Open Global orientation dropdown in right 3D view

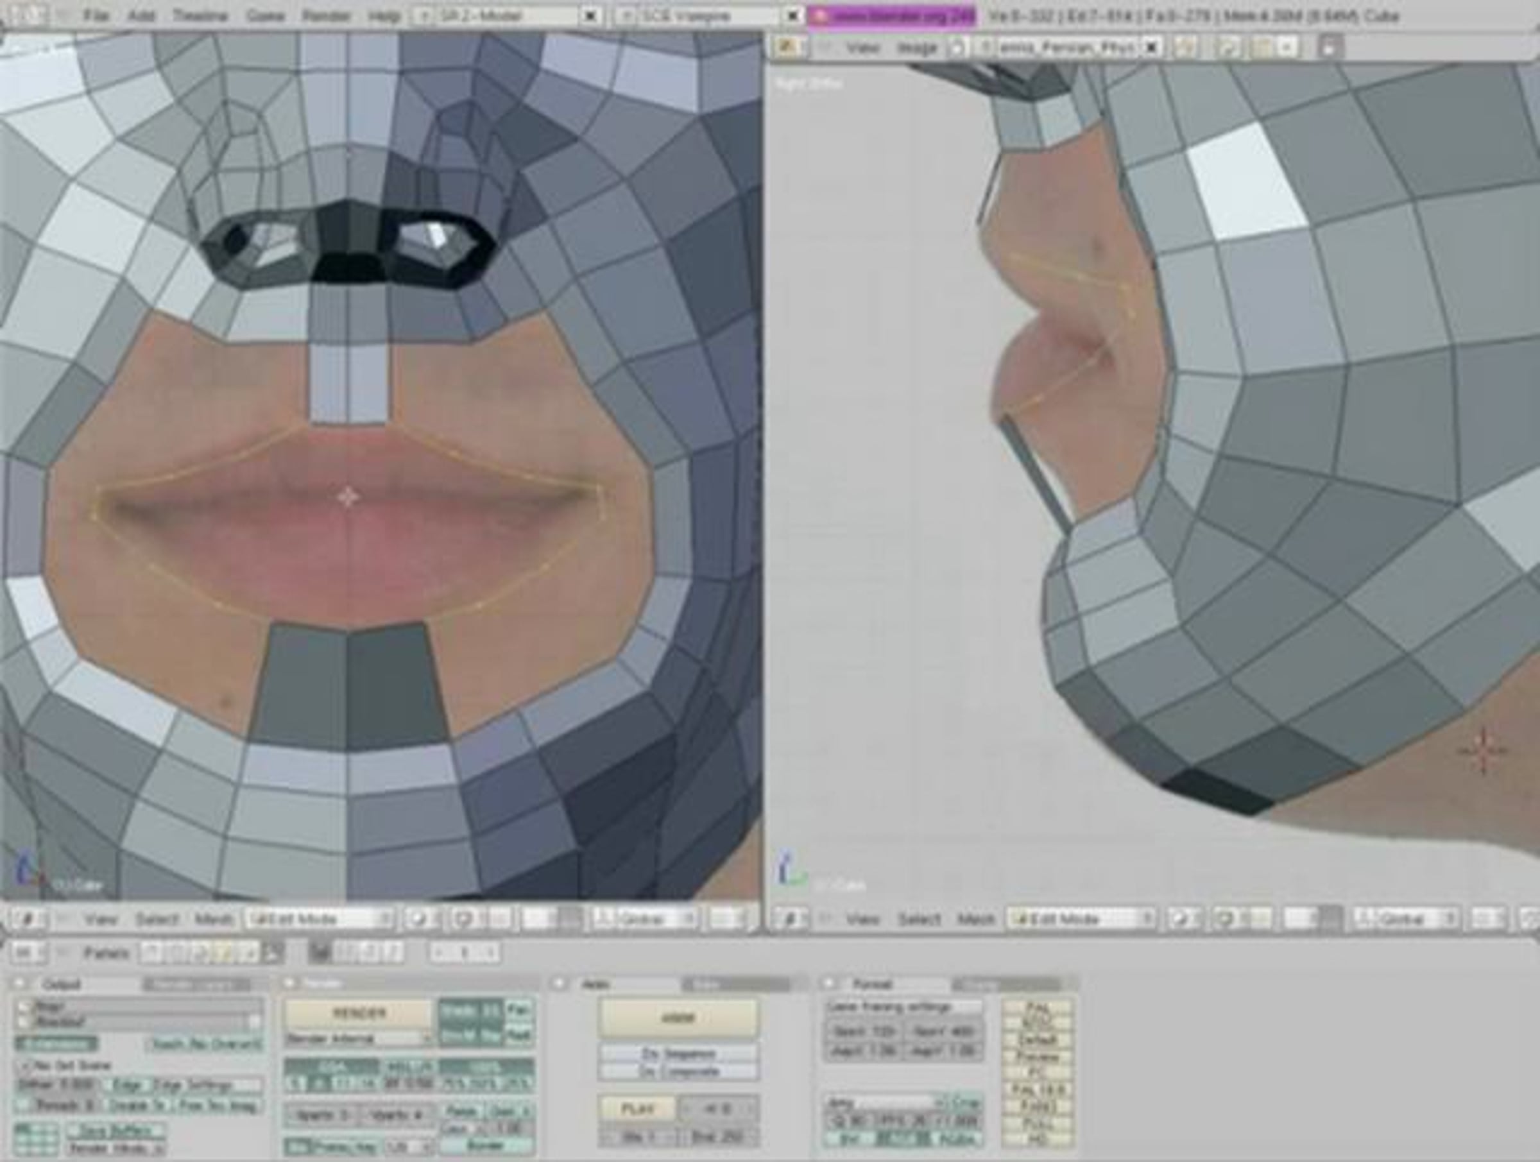click(x=1406, y=919)
